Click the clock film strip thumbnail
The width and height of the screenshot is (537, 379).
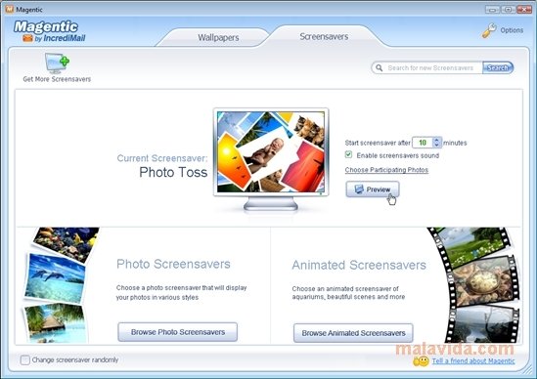coord(483,280)
